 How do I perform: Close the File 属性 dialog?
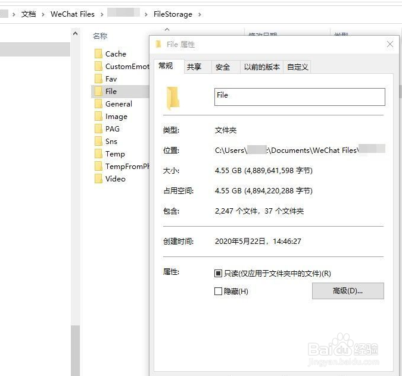coord(390,44)
